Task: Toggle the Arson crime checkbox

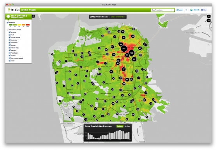Action: pyautogui.click(x=10, y=61)
